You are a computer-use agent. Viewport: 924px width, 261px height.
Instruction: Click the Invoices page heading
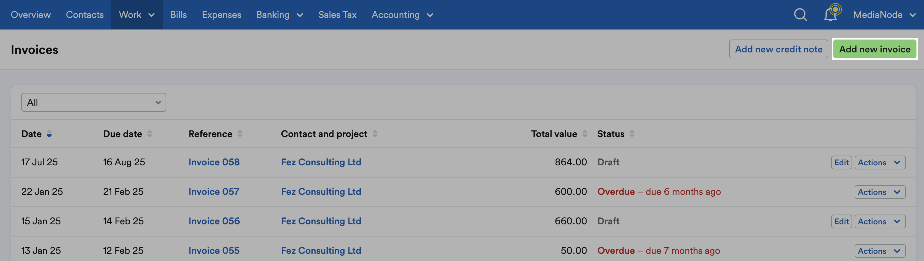[35, 50]
